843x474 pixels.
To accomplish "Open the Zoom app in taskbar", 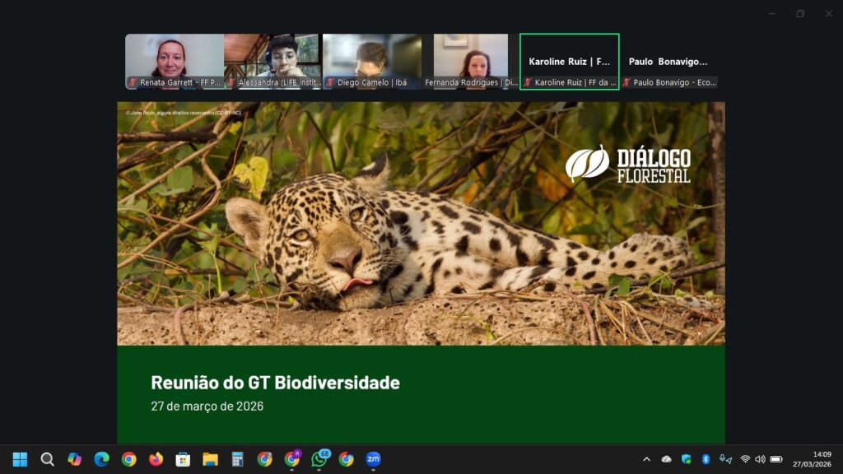I will coord(373,459).
